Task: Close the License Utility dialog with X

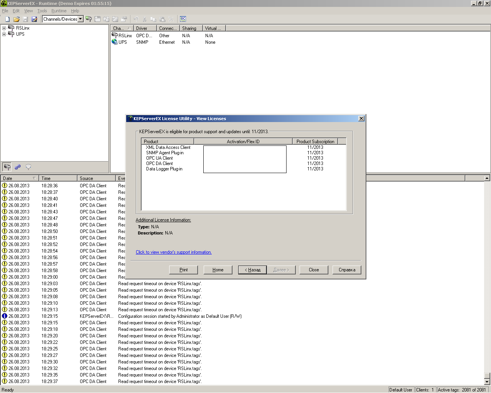Action: (361, 119)
